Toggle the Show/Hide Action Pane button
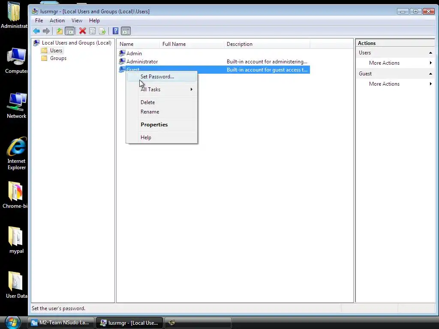This screenshot has height=329, width=439. point(126,31)
